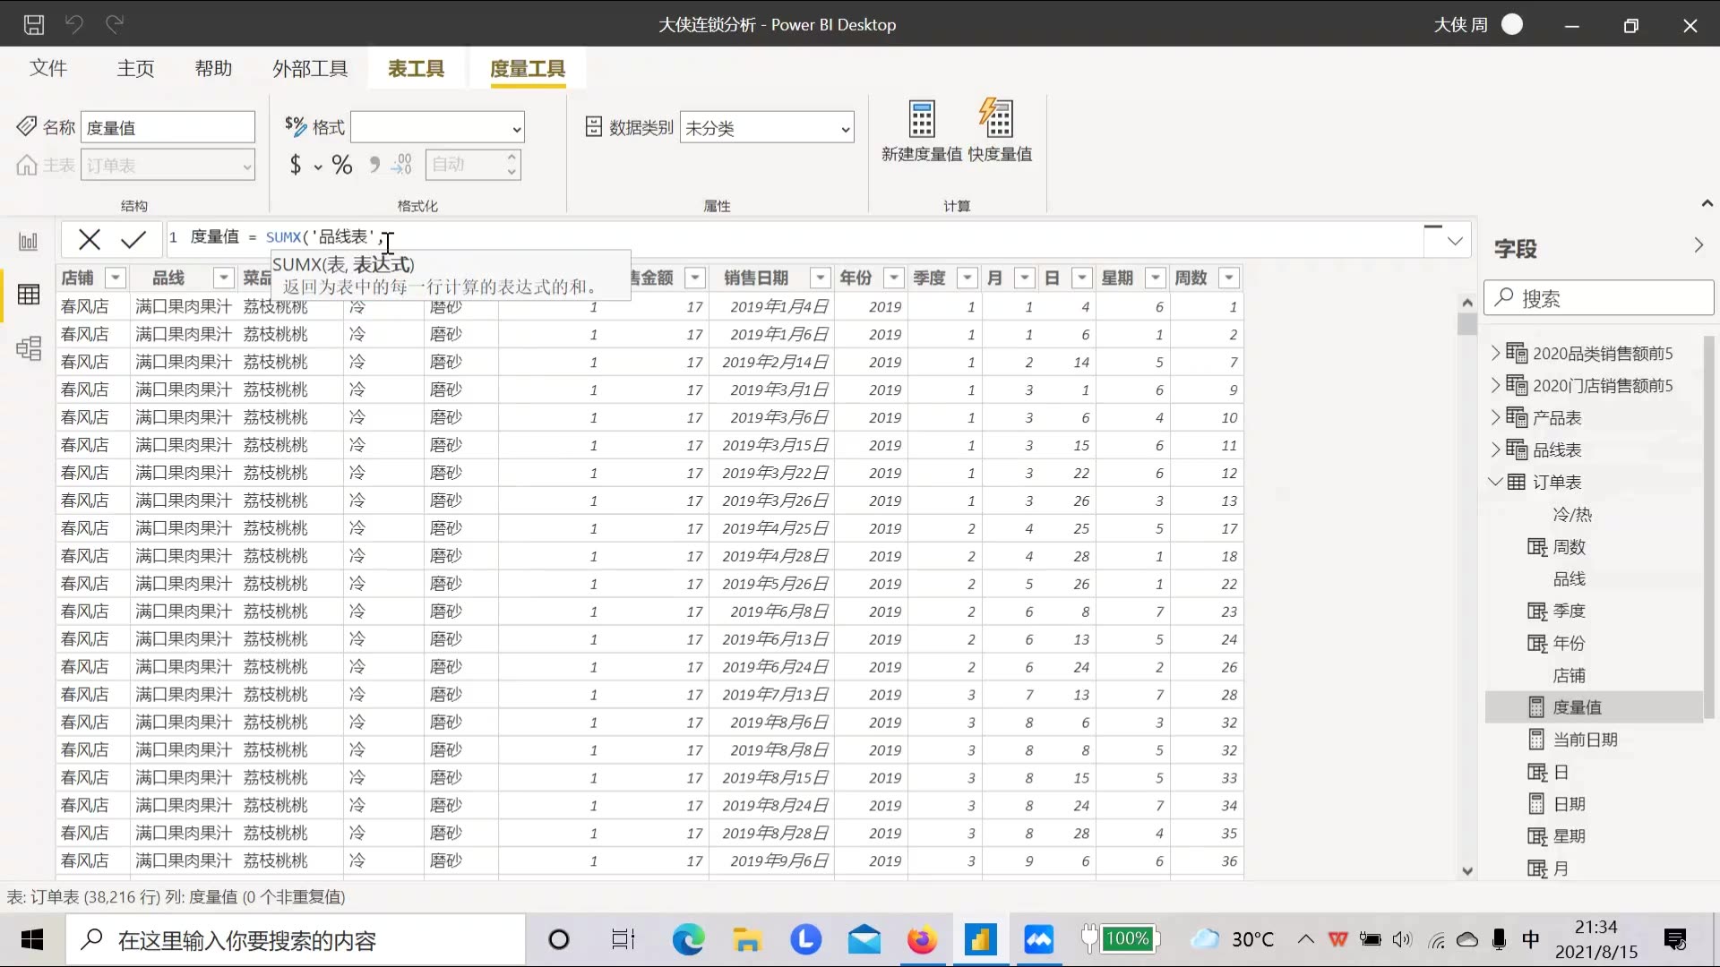Apply percentage format with % icon
Image resolution: width=1720 pixels, height=967 pixels.
(342, 165)
